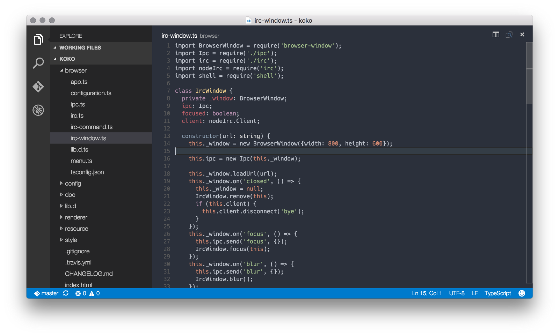
Task: Select the Git source control icon
Action: click(38, 87)
